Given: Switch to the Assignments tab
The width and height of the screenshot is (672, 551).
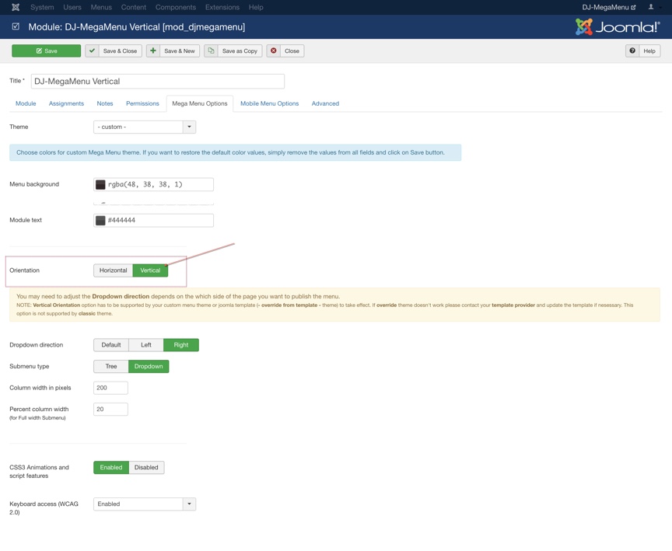Looking at the screenshot, I should tap(66, 103).
